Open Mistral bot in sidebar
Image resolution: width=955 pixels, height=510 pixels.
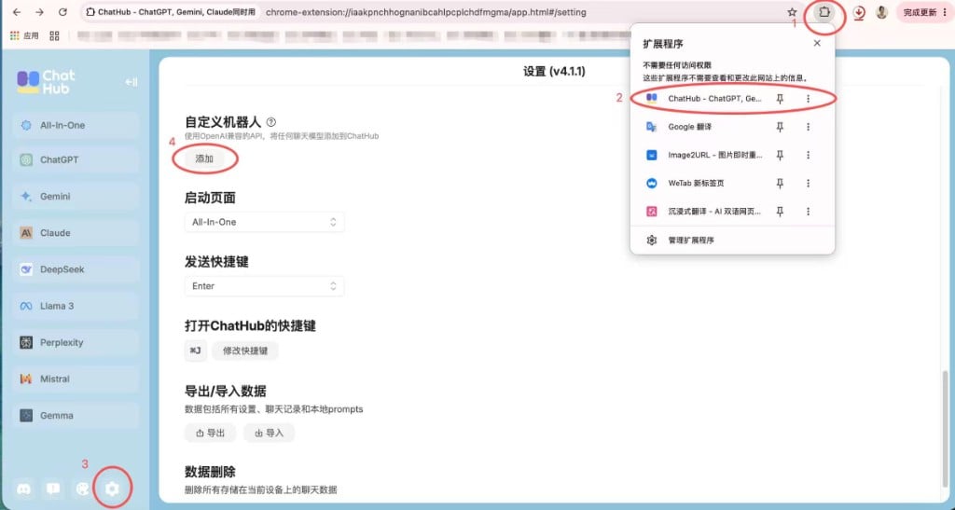coord(76,379)
